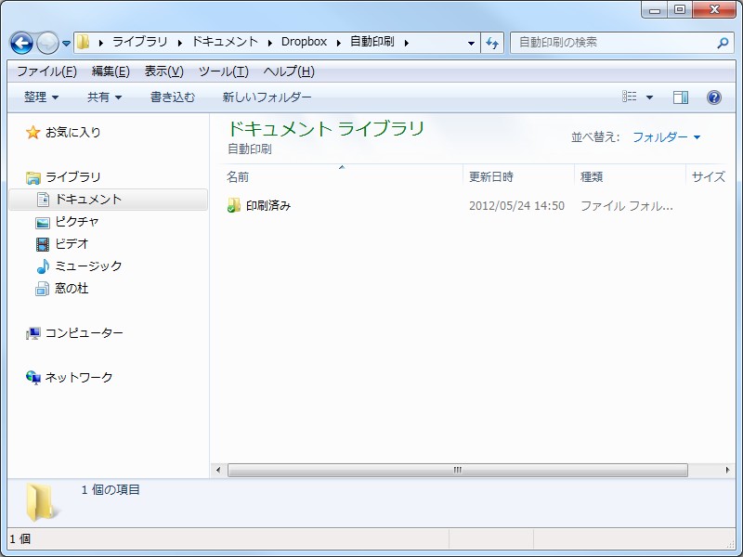The image size is (743, 557).
Task: Navigate to Dropbox via the breadcrumb
Action: [x=306, y=42]
